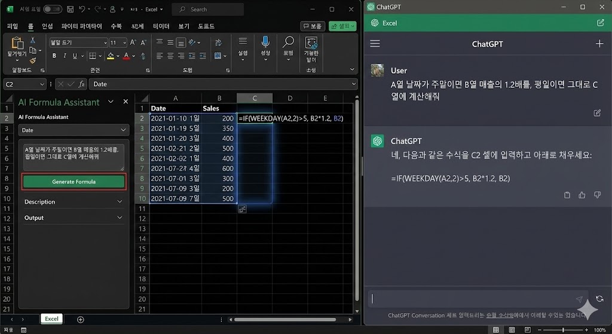This screenshot has height=334, width=612.
Task: Click the Increase Indent icon
Action: pyautogui.click(x=203, y=56)
